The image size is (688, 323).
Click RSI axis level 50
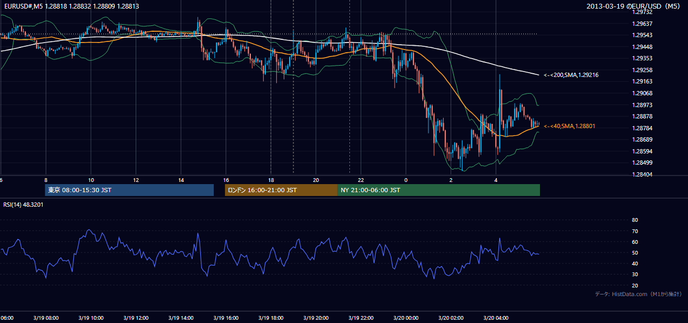click(635, 252)
